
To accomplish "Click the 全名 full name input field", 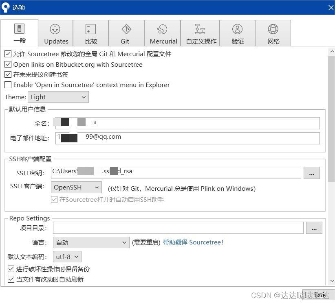I will tap(187, 123).
